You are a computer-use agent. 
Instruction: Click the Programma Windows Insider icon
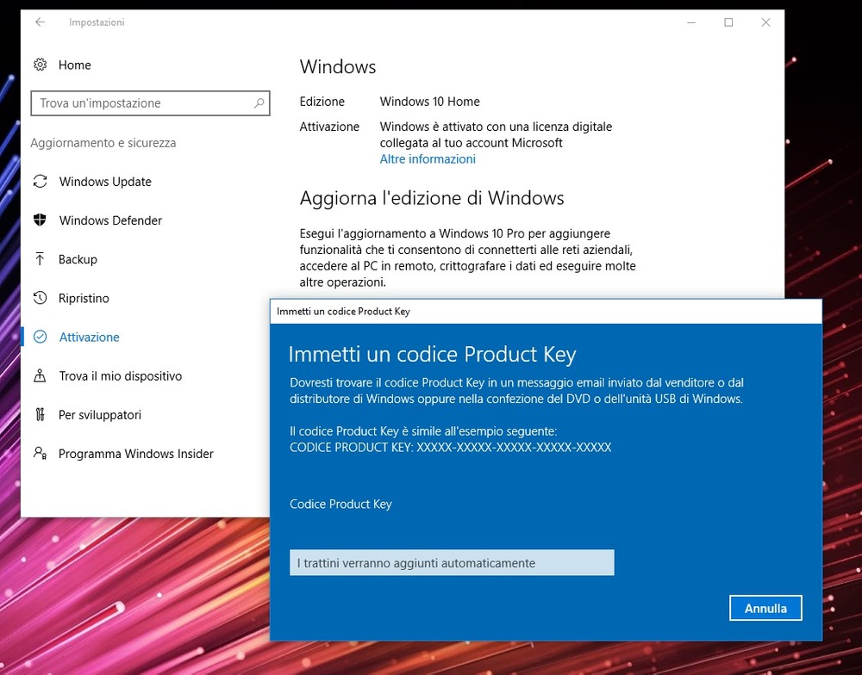pyautogui.click(x=40, y=454)
